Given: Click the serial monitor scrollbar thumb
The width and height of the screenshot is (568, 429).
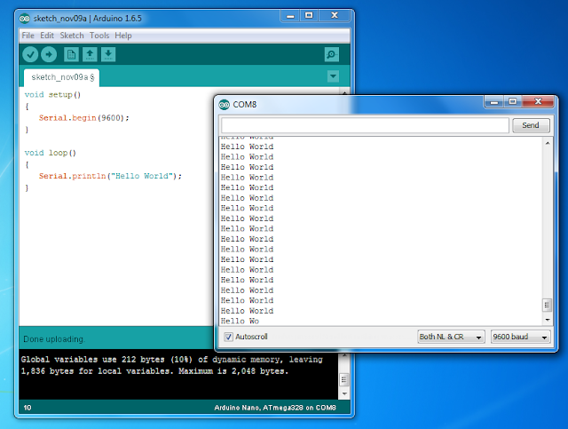Looking at the screenshot, I should coord(547,305).
